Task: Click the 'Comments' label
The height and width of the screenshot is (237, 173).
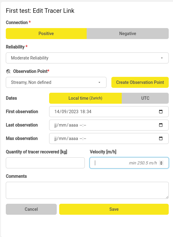Action: point(16,176)
